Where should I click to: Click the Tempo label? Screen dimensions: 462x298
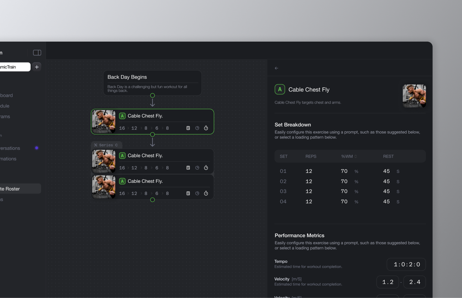click(281, 262)
